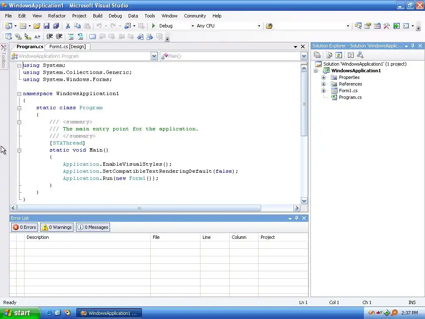Open the Find combo box dropdown arrow
This screenshot has height=319, width=425.
pyautogui.click(x=348, y=26)
